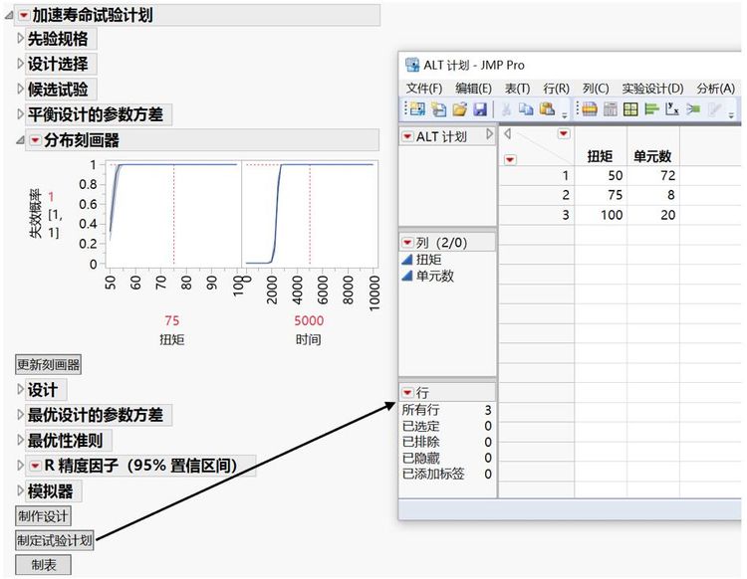Click the blue continuous icon beside 单元数 column
The height and width of the screenshot is (579, 747).
tap(406, 276)
